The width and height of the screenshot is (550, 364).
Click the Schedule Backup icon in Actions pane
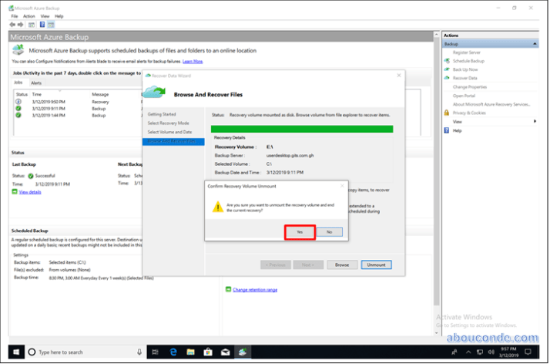pyautogui.click(x=447, y=61)
